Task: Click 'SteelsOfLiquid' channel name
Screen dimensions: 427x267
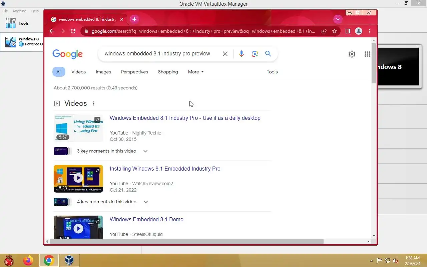Action: pyautogui.click(x=147, y=234)
